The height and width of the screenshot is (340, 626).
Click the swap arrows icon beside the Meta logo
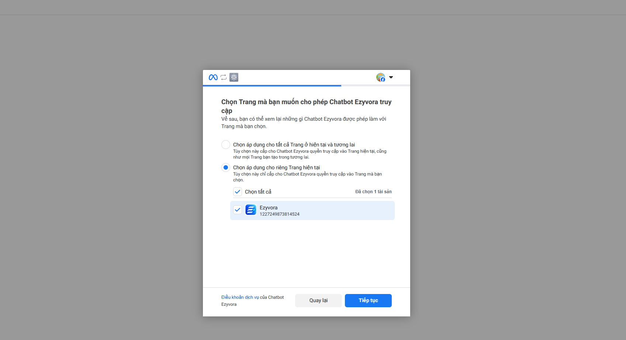pyautogui.click(x=224, y=77)
